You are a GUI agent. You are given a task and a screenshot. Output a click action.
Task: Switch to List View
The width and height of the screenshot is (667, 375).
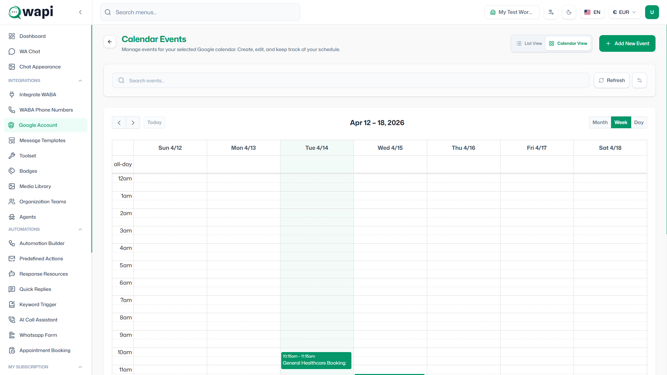pyautogui.click(x=529, y=43)
